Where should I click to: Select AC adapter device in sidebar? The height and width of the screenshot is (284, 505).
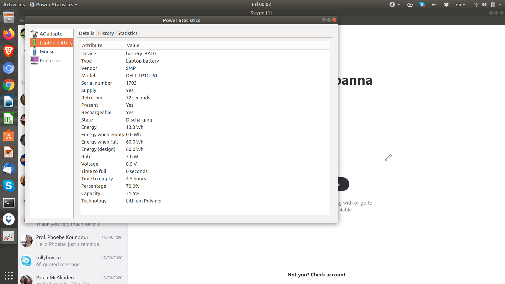pyautogui.click(x=52, y=34)
